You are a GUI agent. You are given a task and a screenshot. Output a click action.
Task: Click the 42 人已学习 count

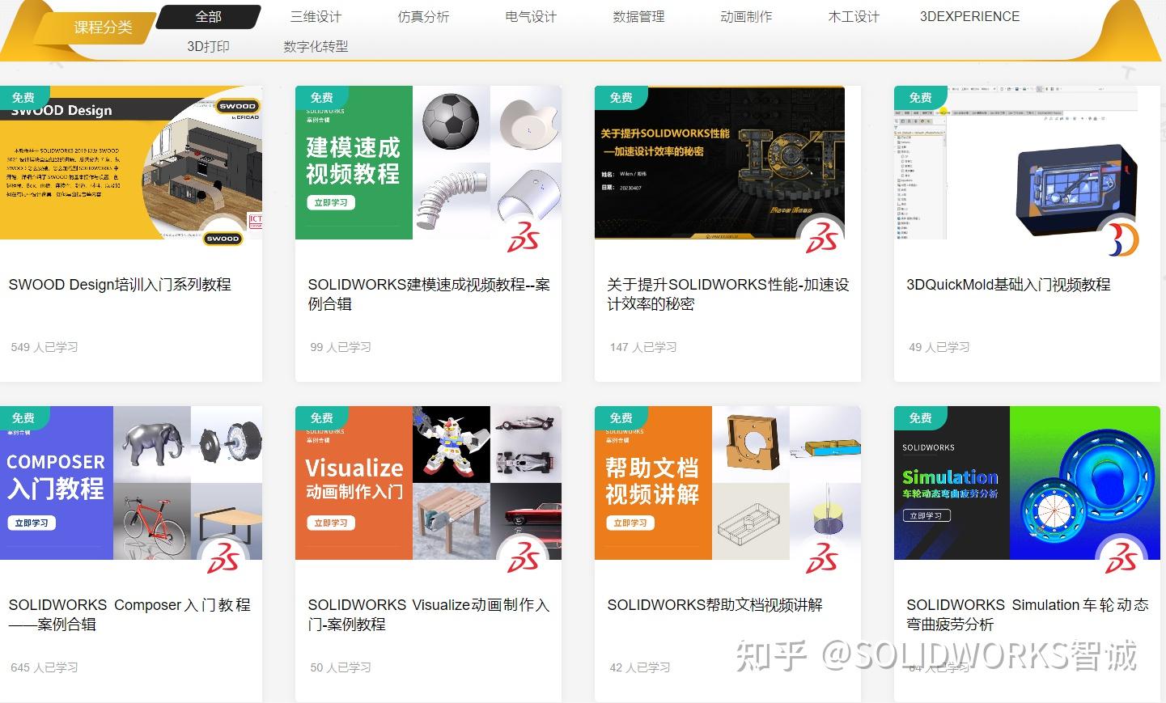(x=640, y=667)
